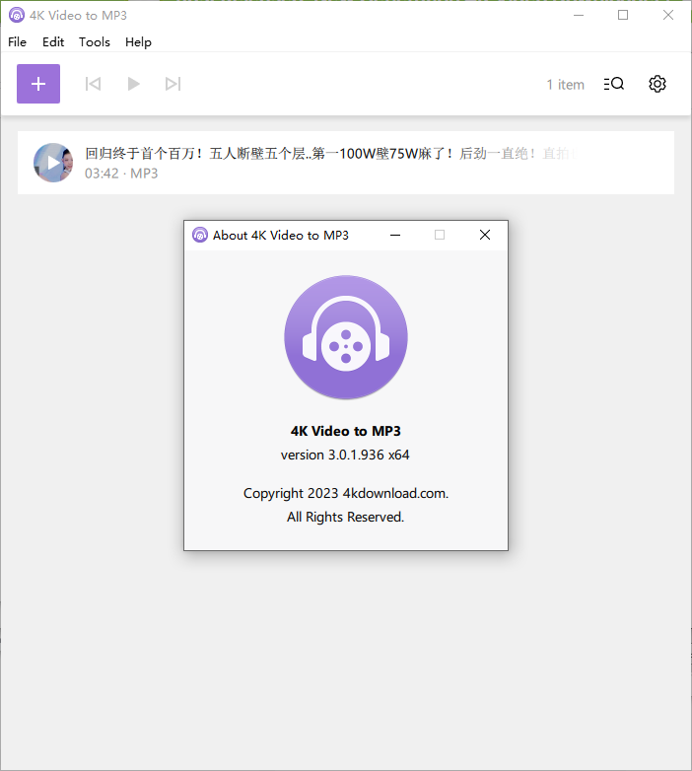Viewport: 692px width, 771px height.
Task: Open the File menu
Action: click(x=17, y=42)
